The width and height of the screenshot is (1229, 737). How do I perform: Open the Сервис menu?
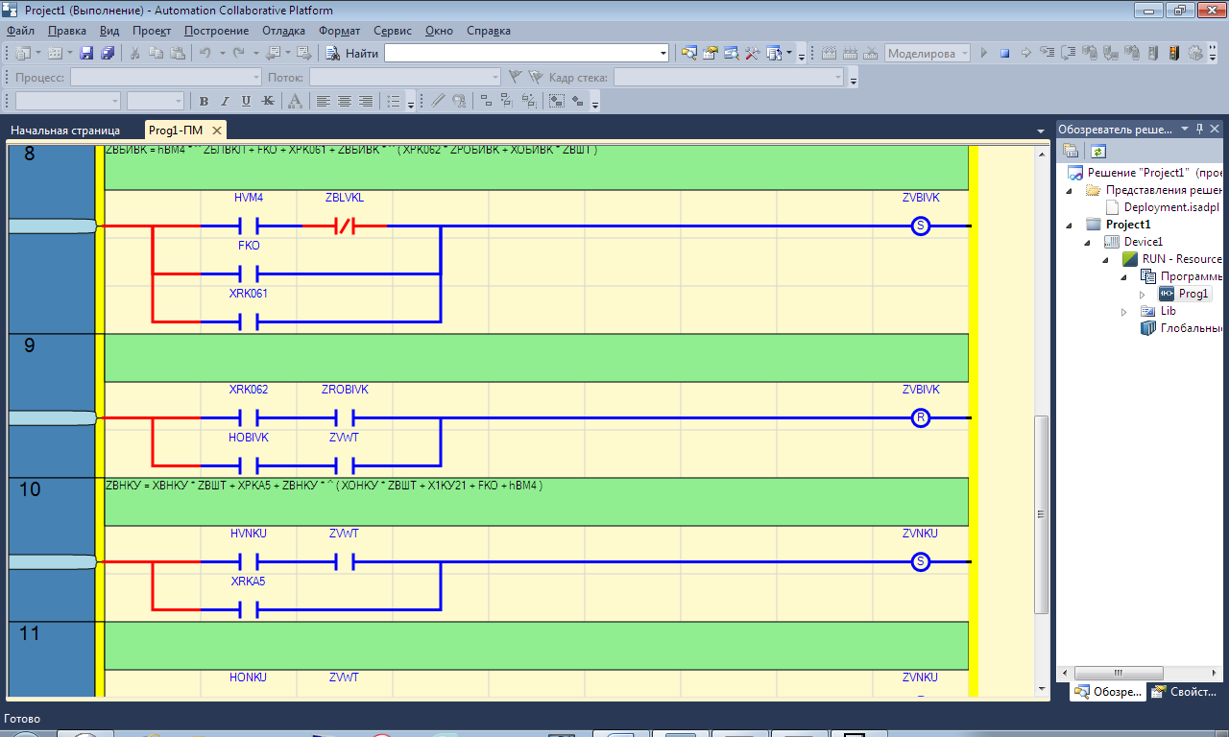point(393,31)
